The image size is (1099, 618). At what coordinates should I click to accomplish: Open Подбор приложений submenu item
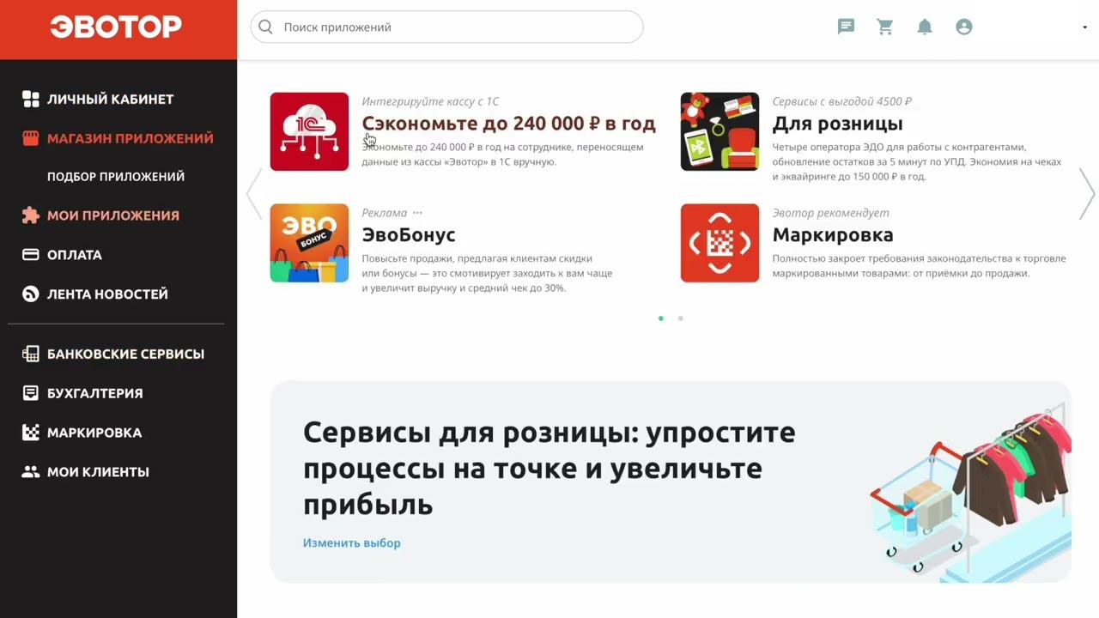coord(116,177)
